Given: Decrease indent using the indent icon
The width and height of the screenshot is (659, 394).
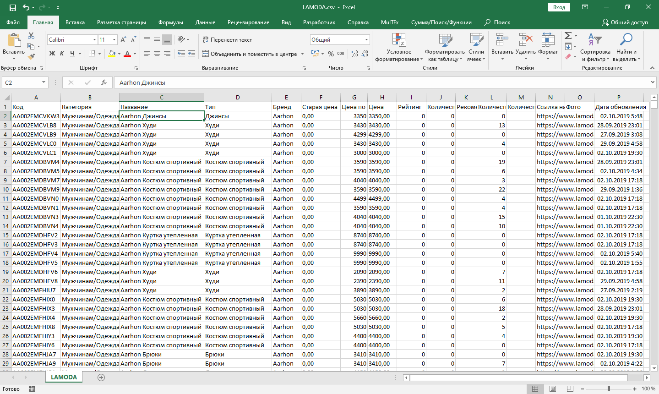Looking at the screenshot, I should [x=181, y=54].
